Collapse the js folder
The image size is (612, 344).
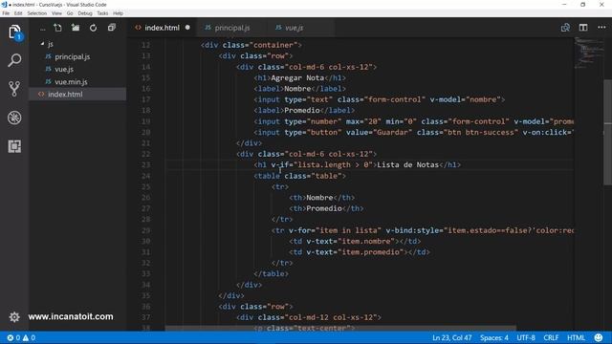tap(47, 44)
